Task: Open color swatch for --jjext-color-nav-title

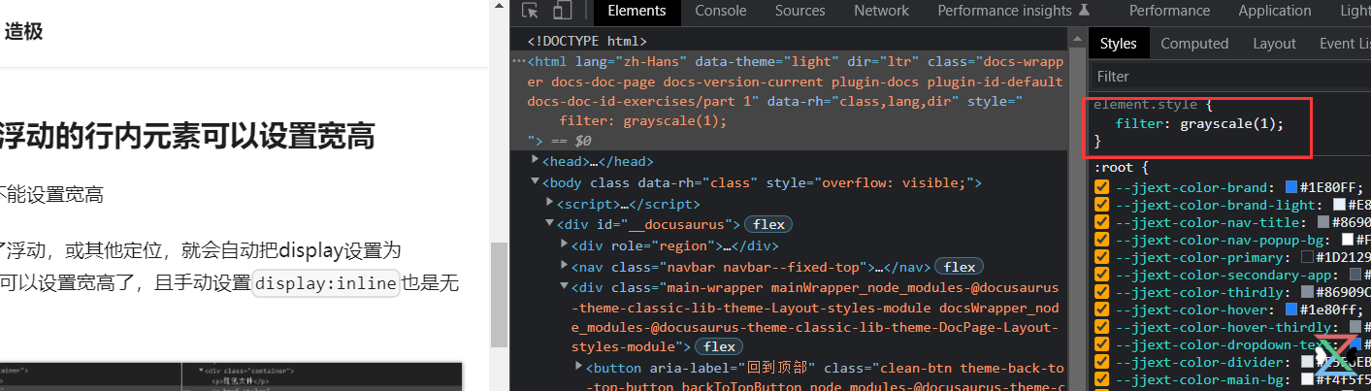Action: (x=1322, y=222)
